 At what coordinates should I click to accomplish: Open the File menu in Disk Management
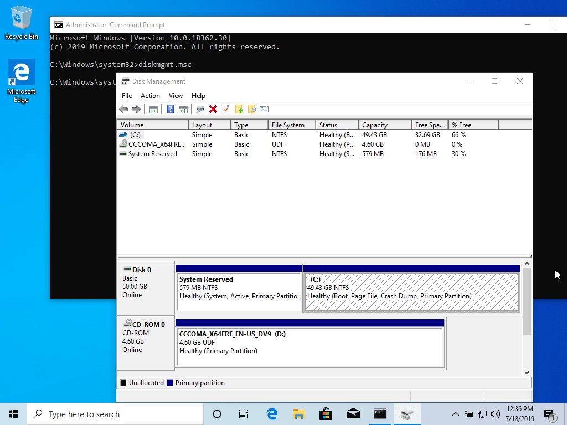(126, 96)
